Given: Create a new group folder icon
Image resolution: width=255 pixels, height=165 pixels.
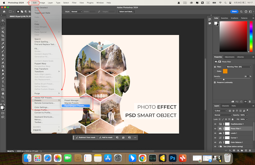Looking at the screenshot, I should [242, 150].
